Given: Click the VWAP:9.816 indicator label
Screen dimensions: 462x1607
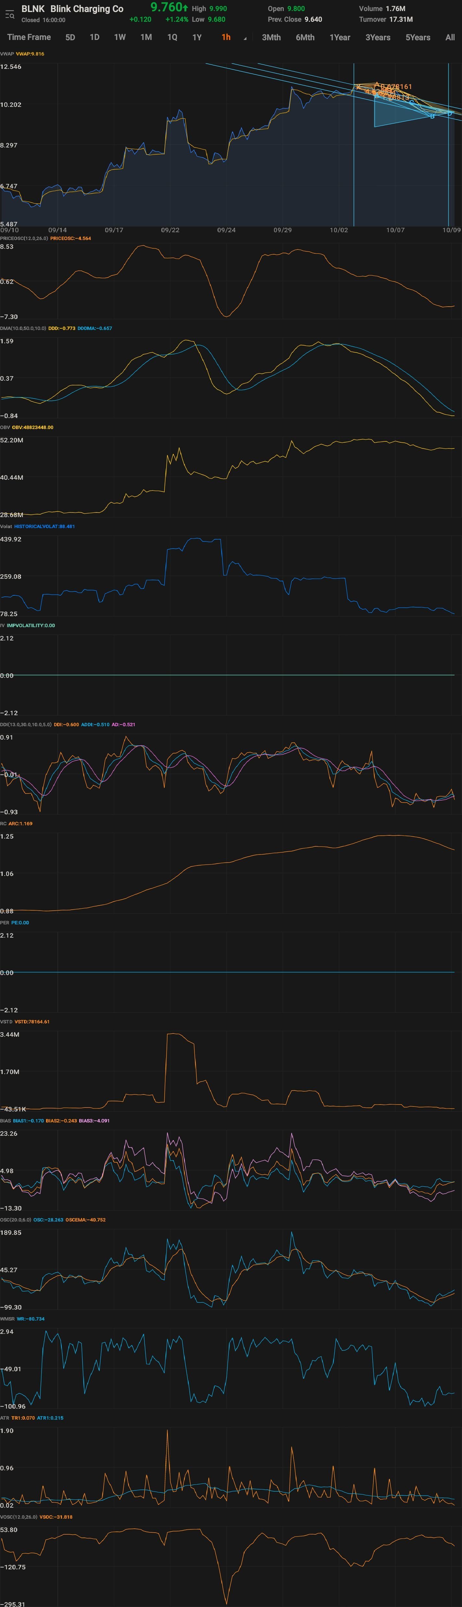Looking at the screenshot, I should pyautogui.click(x=30, y=54).
